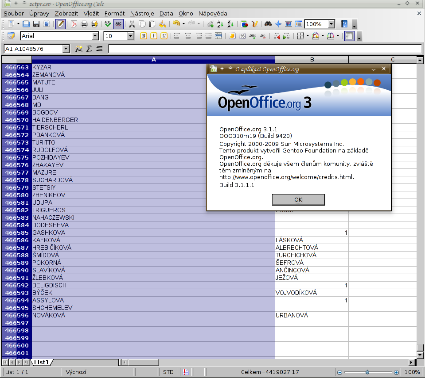Viewport: 425px width, 378px height.
Task: Click the Open file icon
Action: (26, 24)
